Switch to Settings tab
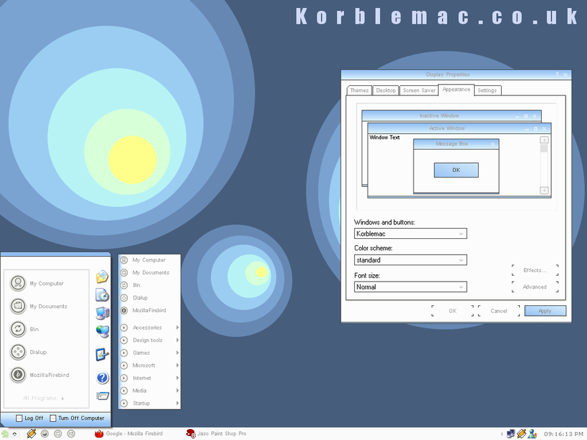Screen dimensions: 587x440 (x=487, y=91)
